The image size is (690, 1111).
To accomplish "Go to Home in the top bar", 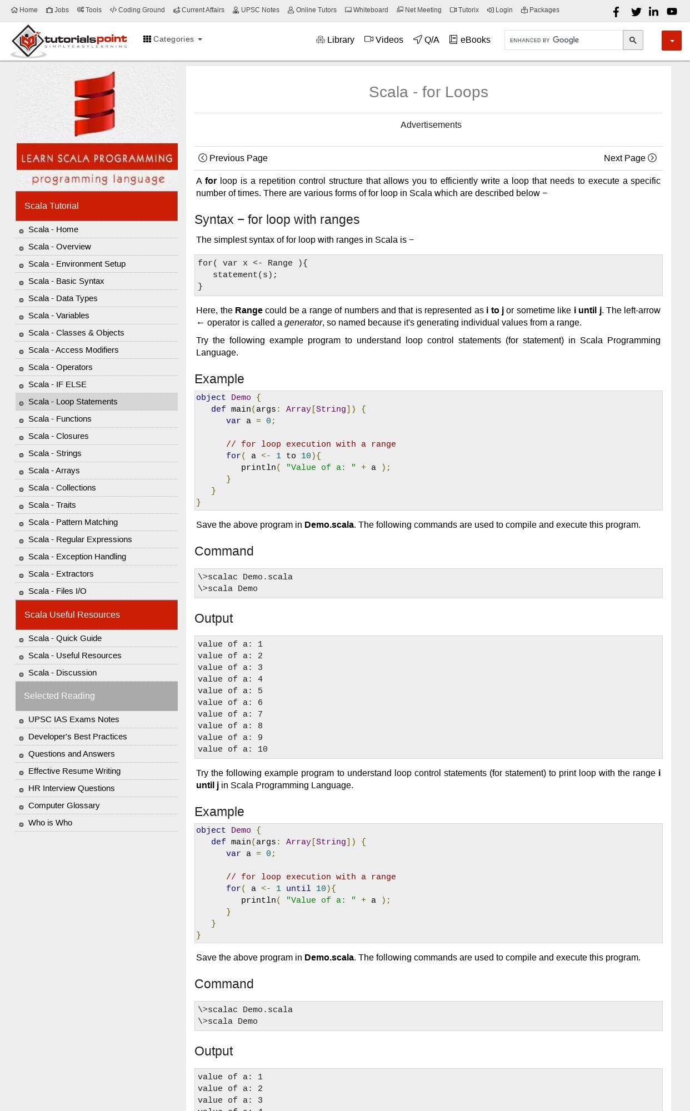I will click(24, 10).
